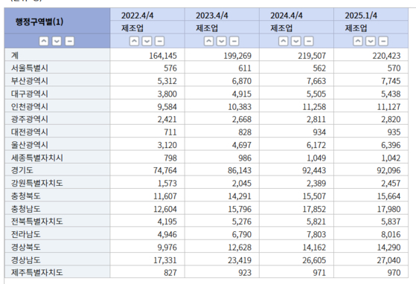Screen dimensions: 416x284
Task: Sort 2023.4/4 column ascending with up arrow
Action: 209,41
